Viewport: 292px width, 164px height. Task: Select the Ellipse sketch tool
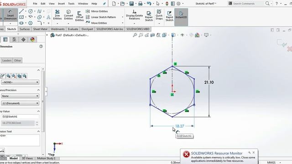click(39, 17)
